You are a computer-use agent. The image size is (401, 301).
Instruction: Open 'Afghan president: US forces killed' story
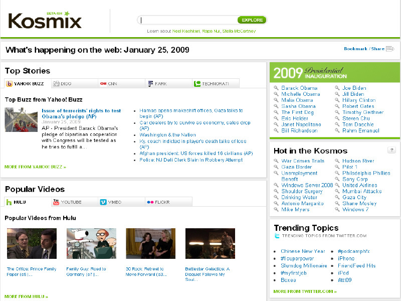pos(196,154)
